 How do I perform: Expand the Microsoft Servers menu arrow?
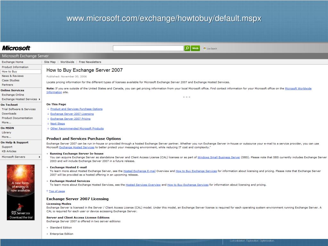tap(39, 157)
